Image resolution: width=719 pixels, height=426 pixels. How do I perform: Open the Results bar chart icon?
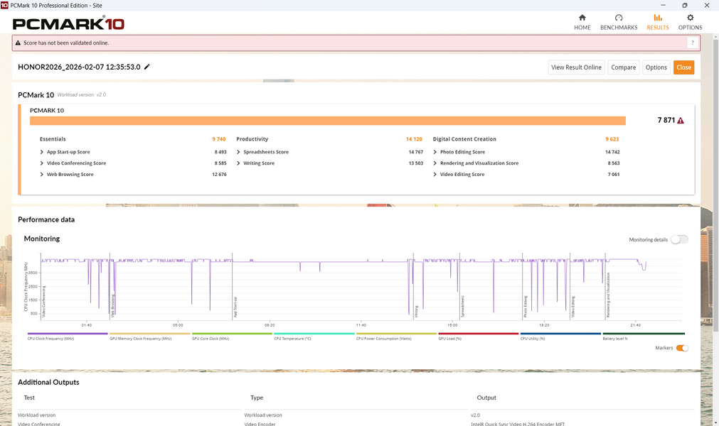(x=657, y=18)
